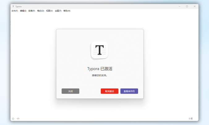This screenshot has width=209, height=125.
Task: Open the 文件(F) menu
Action: 15,11
